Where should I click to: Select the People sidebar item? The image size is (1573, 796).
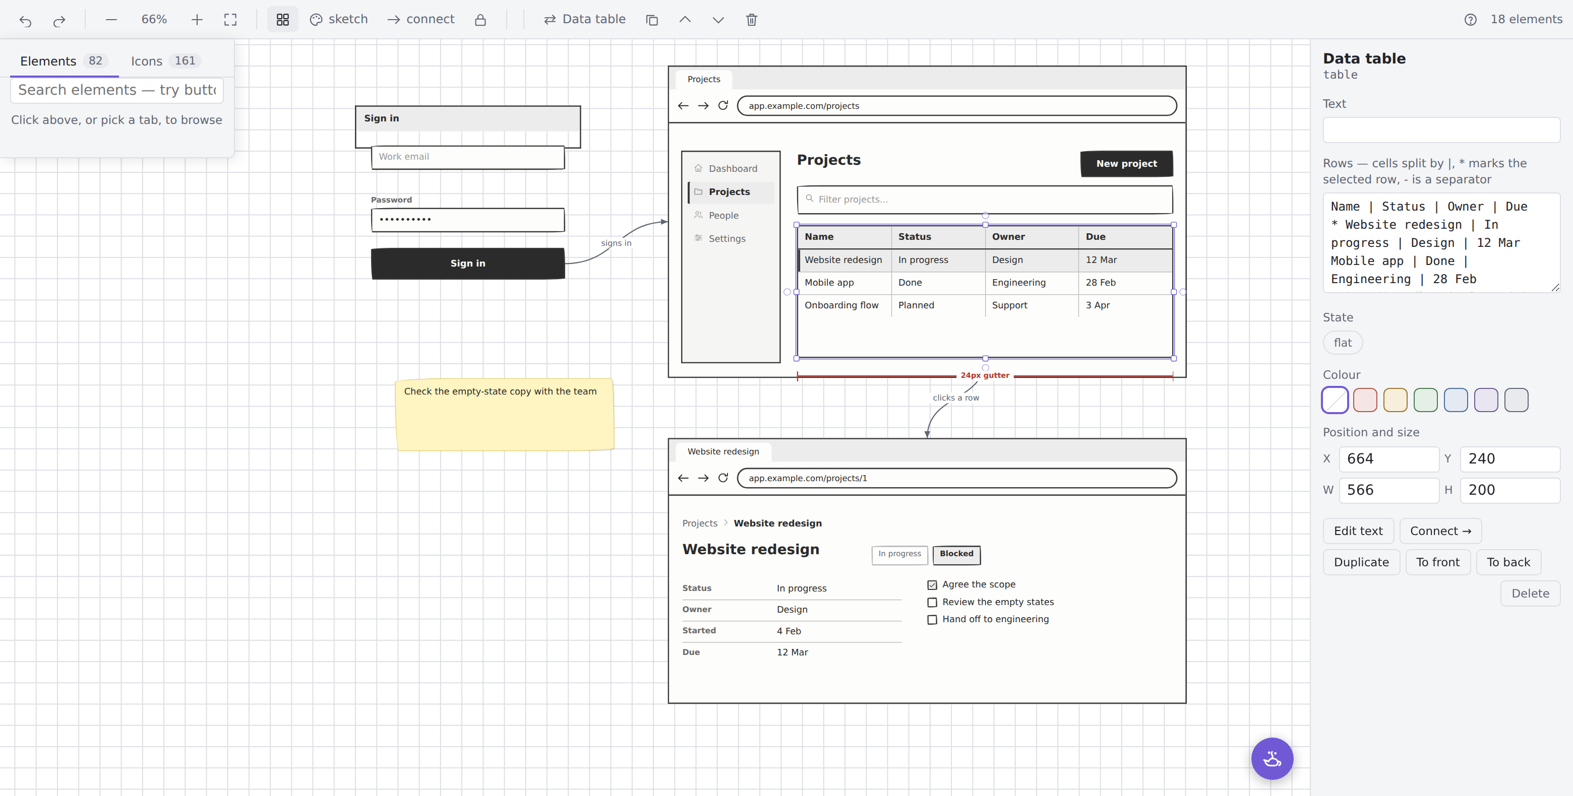coord(731,215)
